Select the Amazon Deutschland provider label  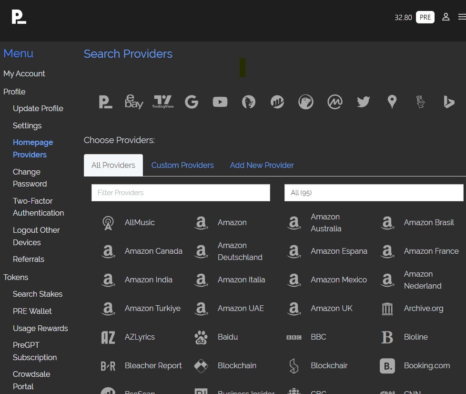240,251
